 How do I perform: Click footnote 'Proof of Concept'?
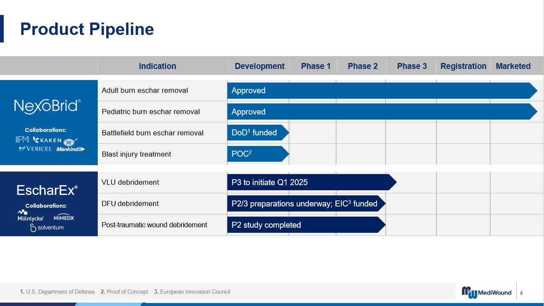(x=127, y=292)
